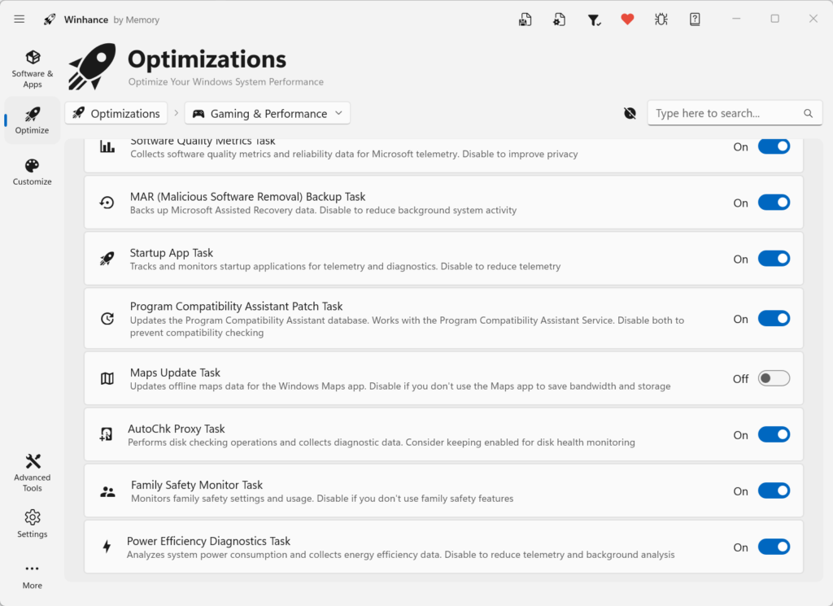Click the crossed-out circle icon beside search

[x=630, y=113]
